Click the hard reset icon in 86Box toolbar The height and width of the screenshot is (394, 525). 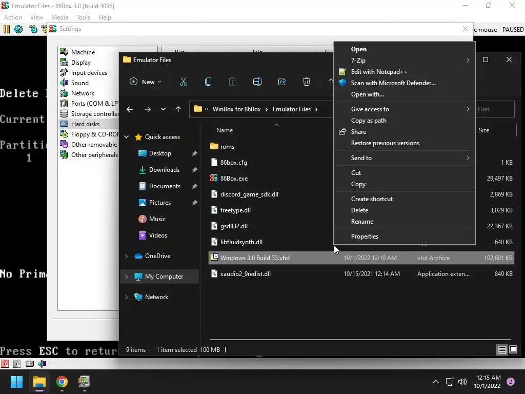pos(18,29)
